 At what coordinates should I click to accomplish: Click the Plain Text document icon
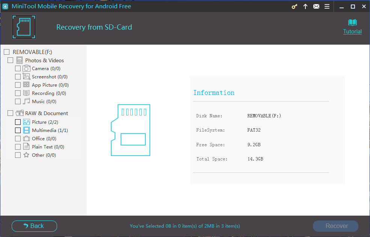(x=26, y=147)
